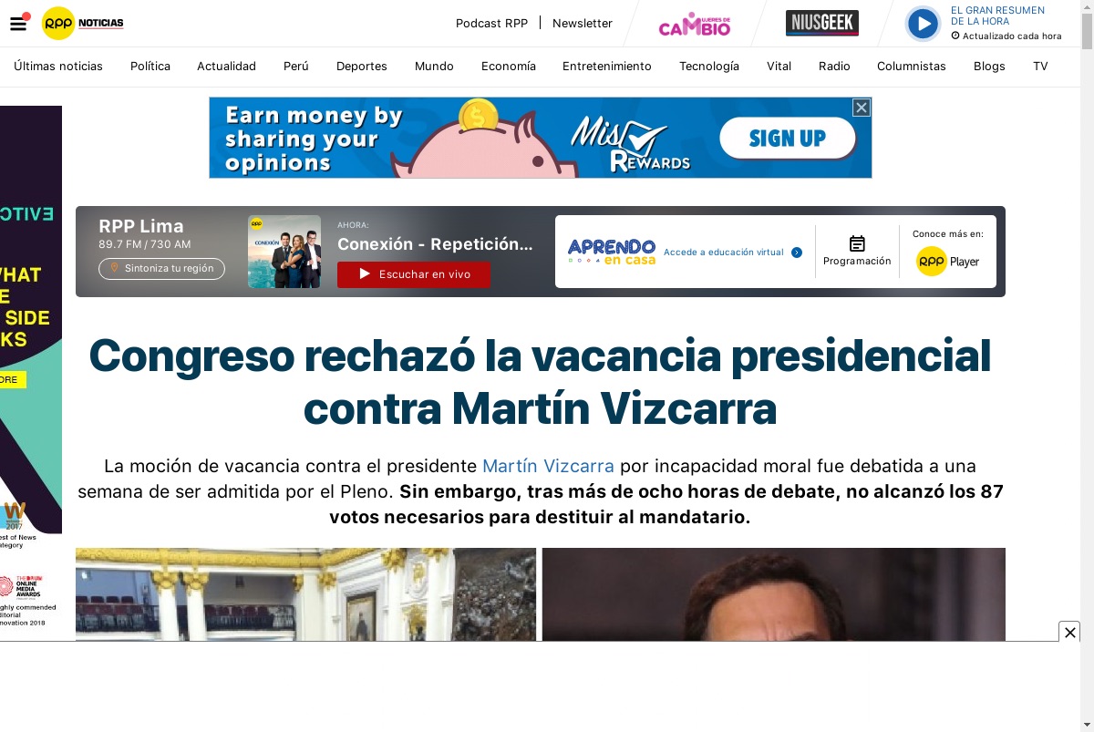This screenshot has width=1094, height=732.
Task: Open the RPP Player logo
Action: point(947,262)
